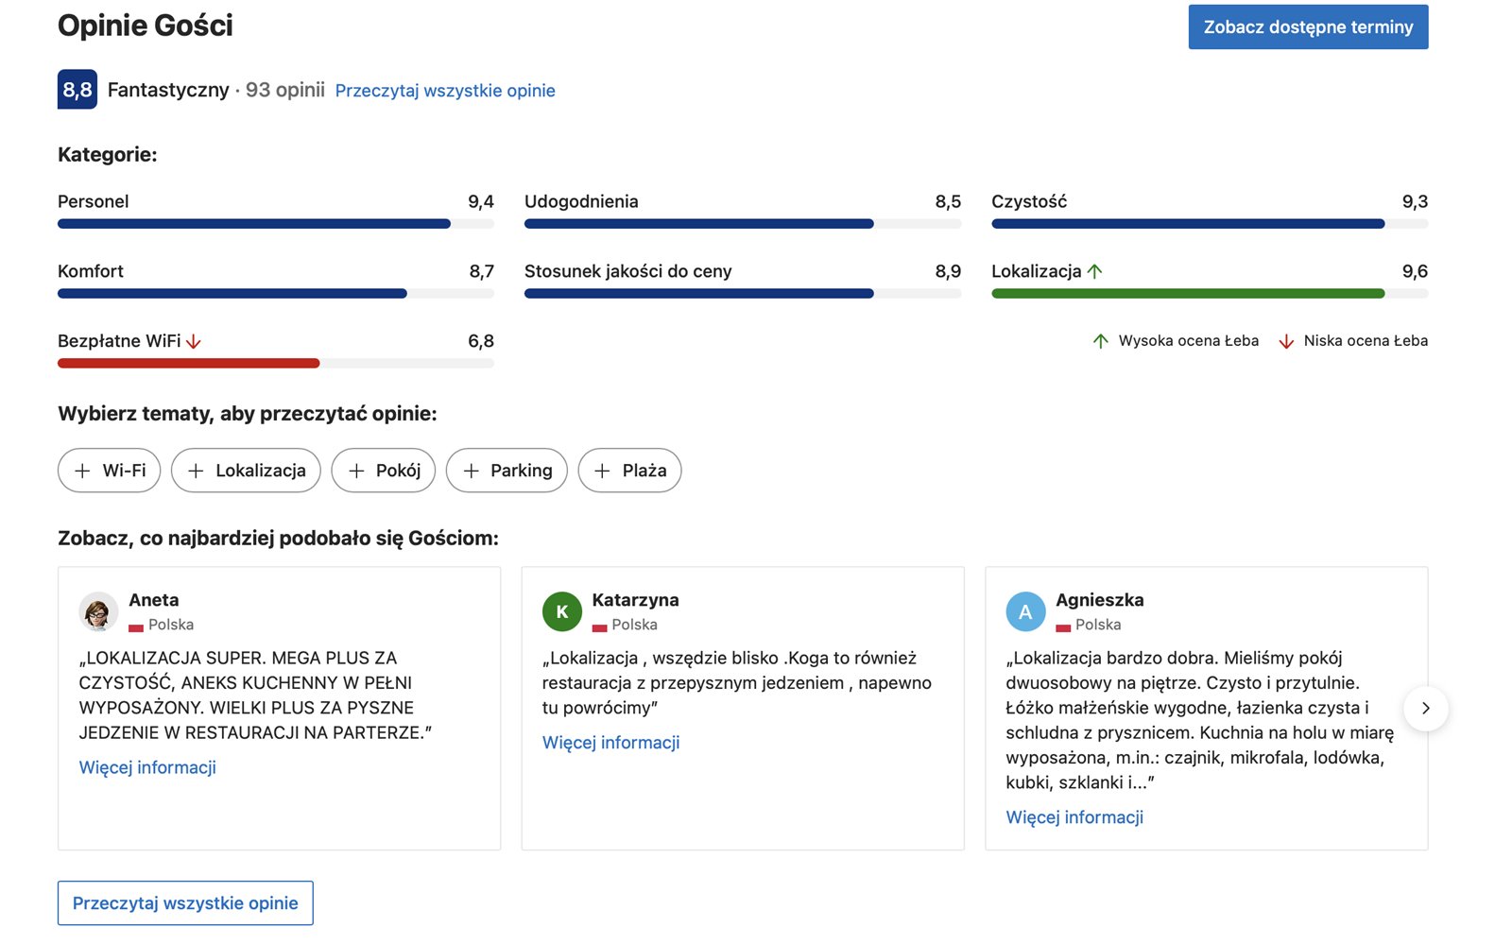Viewport: 1512px width, 944px height.
Task: Click the red down arrow beside Bezpłatne WiFi
Action: tap(194, 341)
